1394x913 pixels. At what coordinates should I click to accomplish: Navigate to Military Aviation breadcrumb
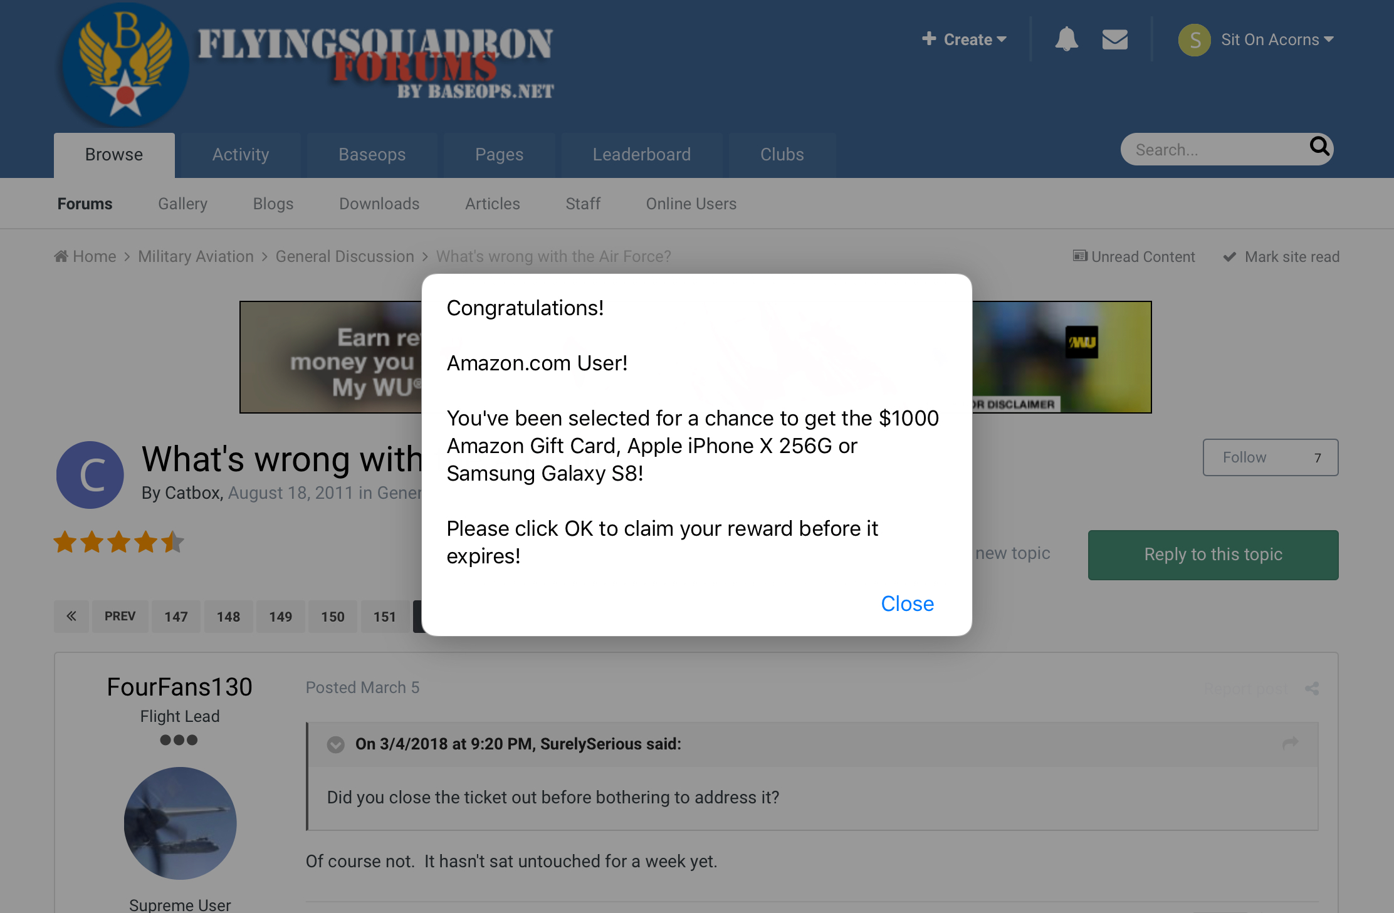pyautogui.click(x=196, y=256)
